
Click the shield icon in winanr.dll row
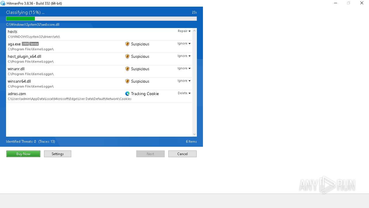pos(127,69)
